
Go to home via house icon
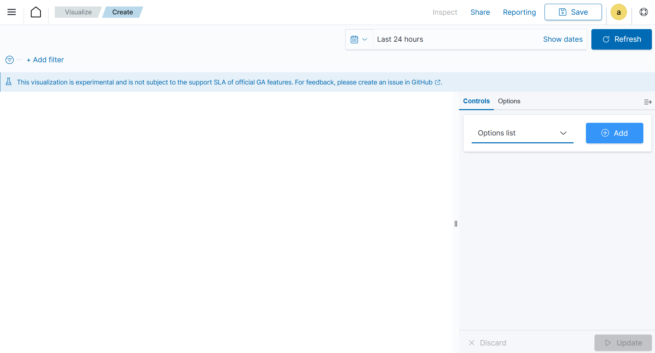[x=36, y=12]
